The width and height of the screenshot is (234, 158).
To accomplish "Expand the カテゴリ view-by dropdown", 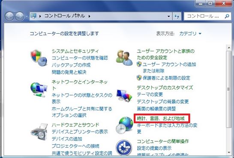I will click(x=190, y=34).
